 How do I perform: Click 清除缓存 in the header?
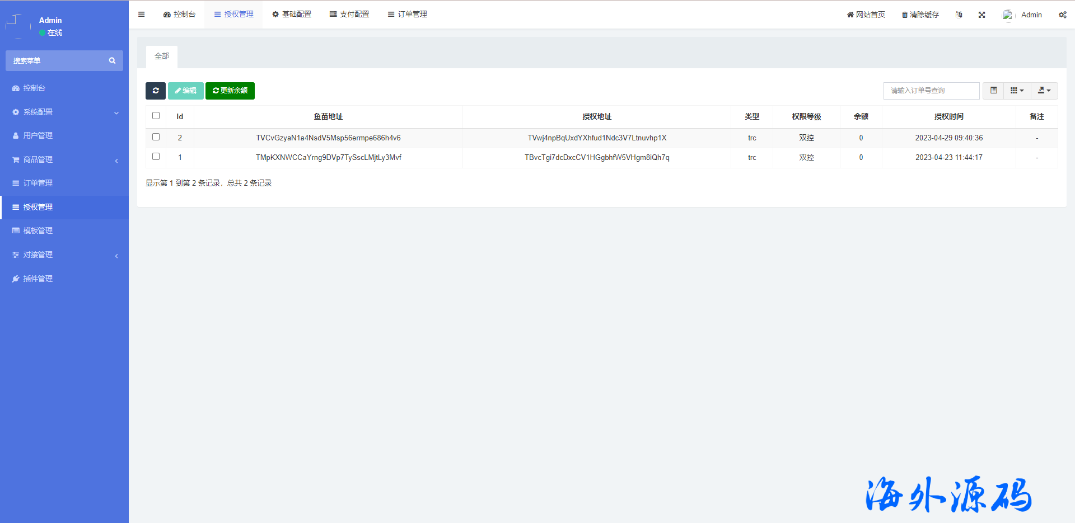pos(920,15)
